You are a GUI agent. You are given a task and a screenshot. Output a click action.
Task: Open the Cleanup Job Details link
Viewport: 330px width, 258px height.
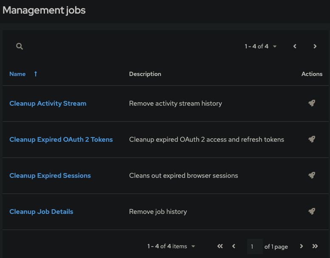(41, 211)
